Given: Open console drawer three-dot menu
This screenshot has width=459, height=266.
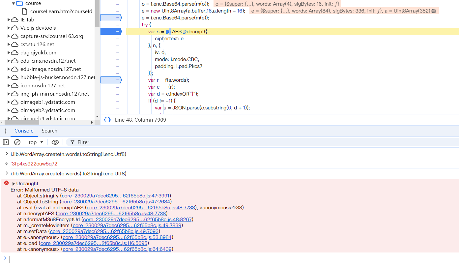Looking at the screenshot, I should click(x=6, y=131).
